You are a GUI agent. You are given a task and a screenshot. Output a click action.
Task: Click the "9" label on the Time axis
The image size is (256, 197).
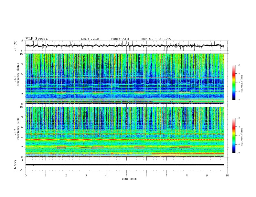(x=207, y=175)
